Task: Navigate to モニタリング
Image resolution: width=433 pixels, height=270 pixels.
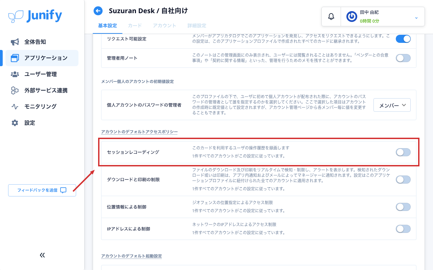Action: (x=42, y=107)
